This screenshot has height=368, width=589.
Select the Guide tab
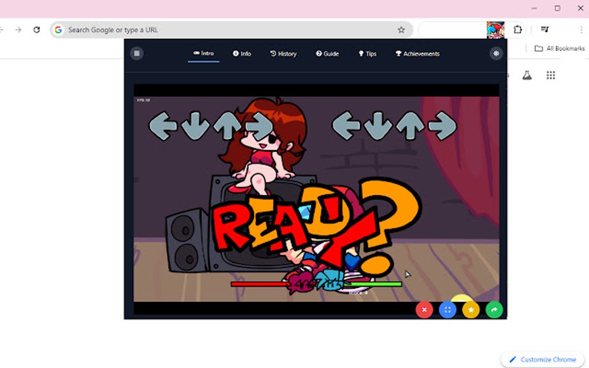tap(327, 53)
